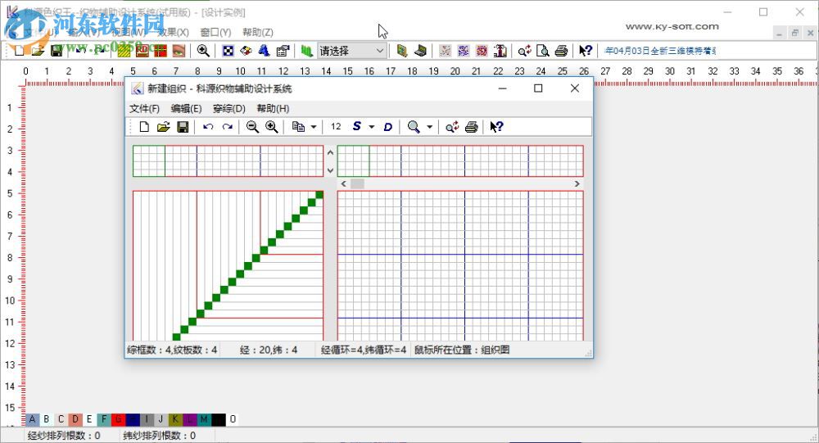819x443 pixels.
Task: Select yarn color swatch D
Action: tap(75, 419)
